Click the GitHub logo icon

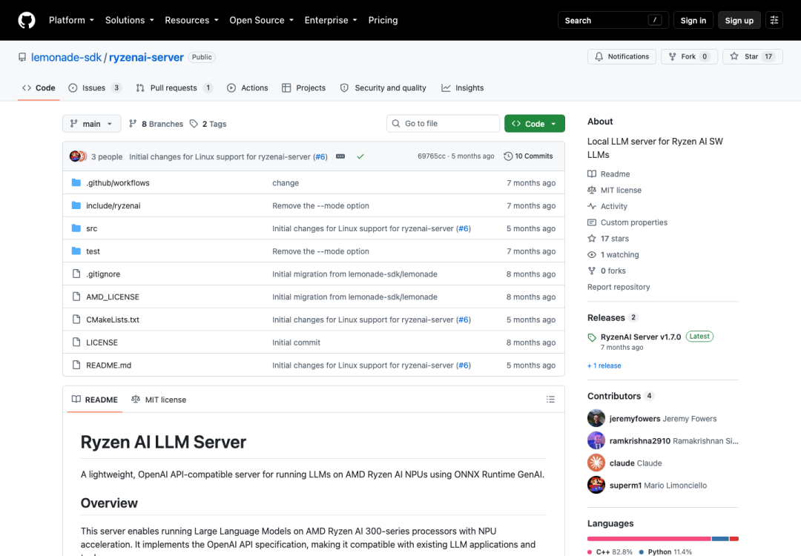27,21
